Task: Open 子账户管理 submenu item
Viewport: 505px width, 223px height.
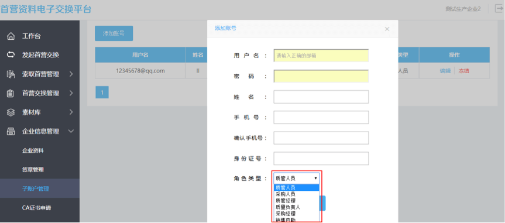Action: [36, 189]
